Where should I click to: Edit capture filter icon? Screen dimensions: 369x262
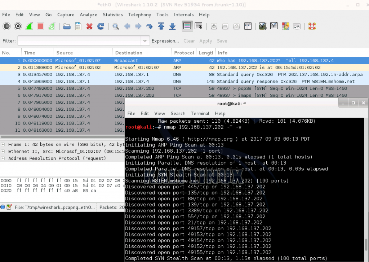click(263, 26)
